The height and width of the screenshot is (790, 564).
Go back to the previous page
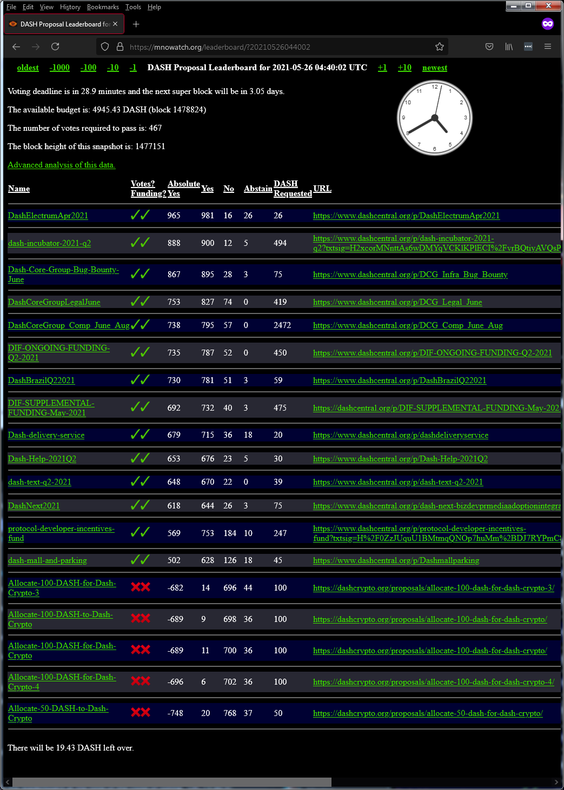(x=16, y=47)
